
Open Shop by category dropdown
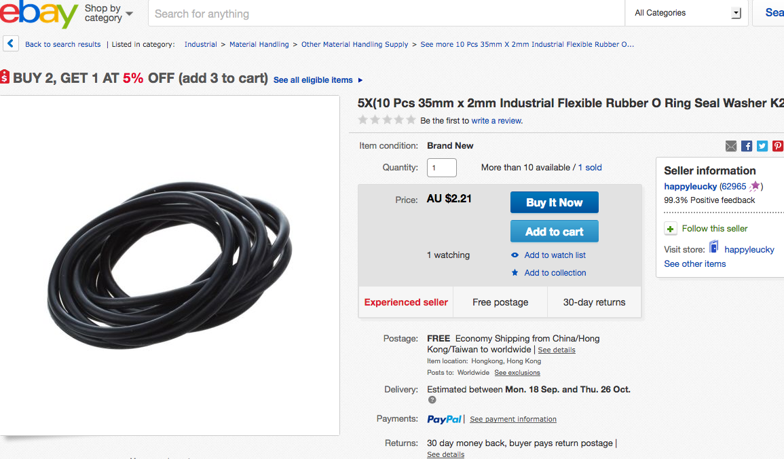click(x=109, y=13)
